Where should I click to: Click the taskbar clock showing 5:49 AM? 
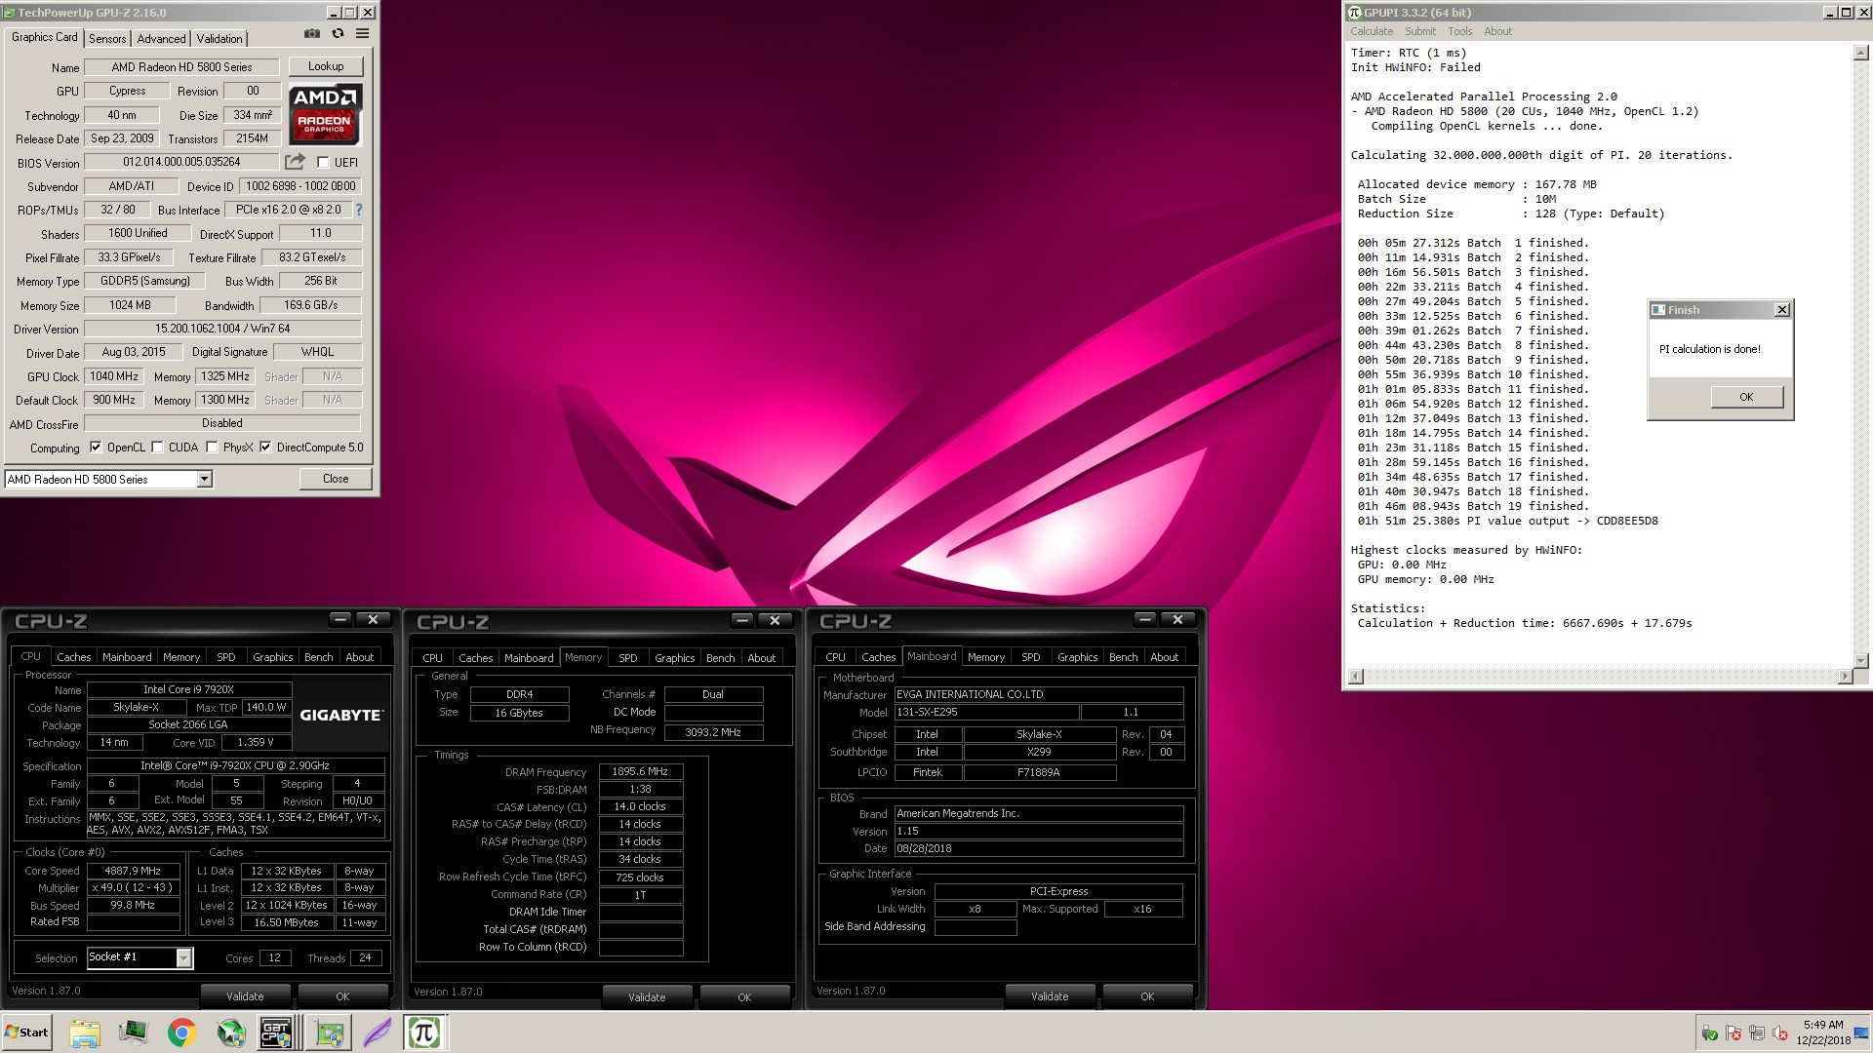click(1822, 1033)
